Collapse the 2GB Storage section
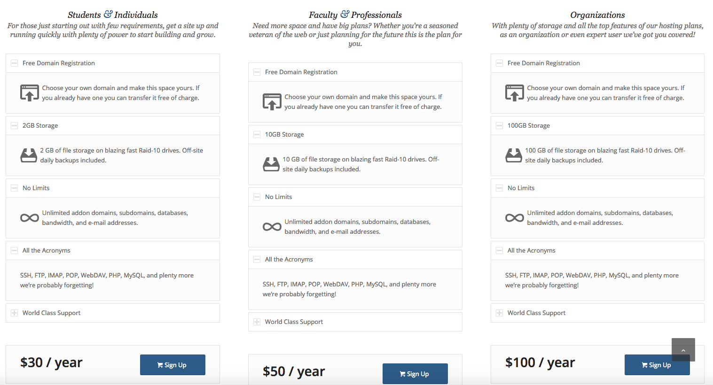Image resolution: width=713 pixels, height=385 pixels. coord(113,126)
